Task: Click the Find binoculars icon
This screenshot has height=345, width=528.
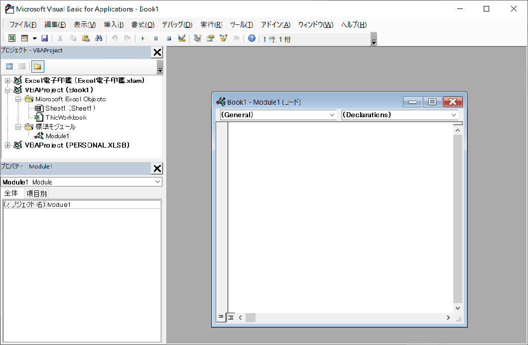Action: click(x=98, y=38)
